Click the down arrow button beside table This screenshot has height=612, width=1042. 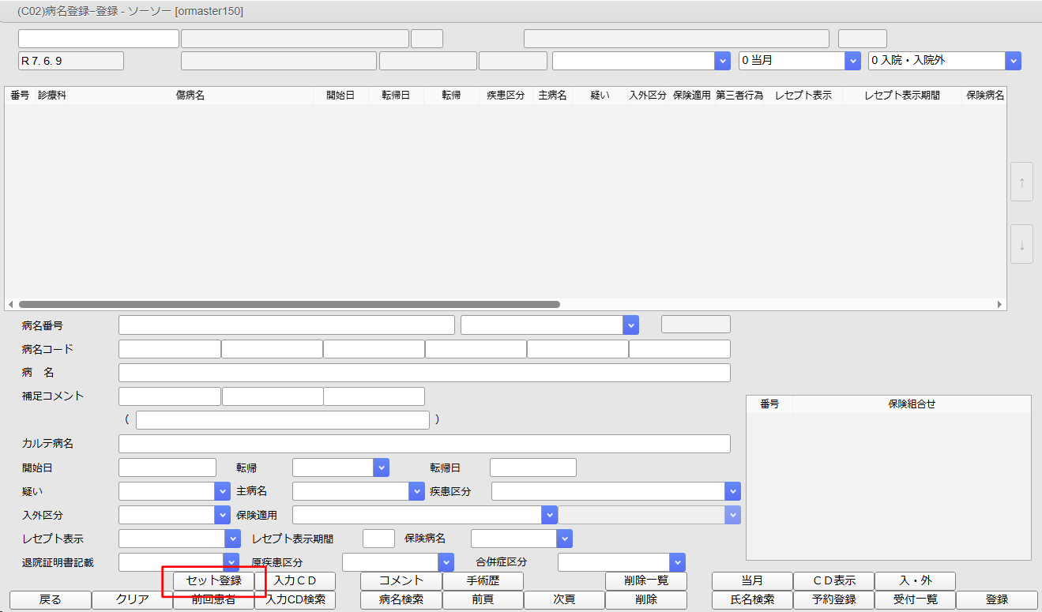tap(1021, 245)
